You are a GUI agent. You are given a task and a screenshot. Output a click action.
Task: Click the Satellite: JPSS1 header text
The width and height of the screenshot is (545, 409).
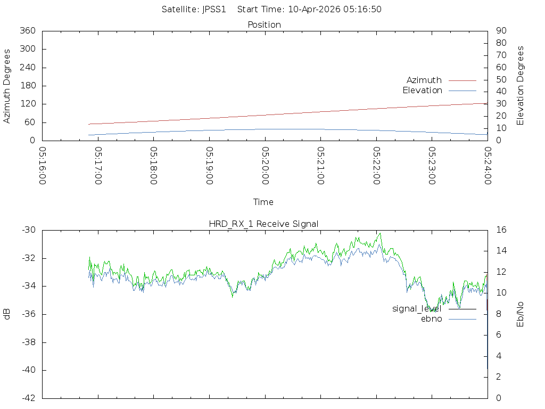point(194,10)
